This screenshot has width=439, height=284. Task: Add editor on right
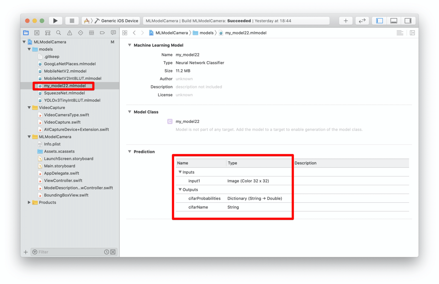[x=412, y=33]
